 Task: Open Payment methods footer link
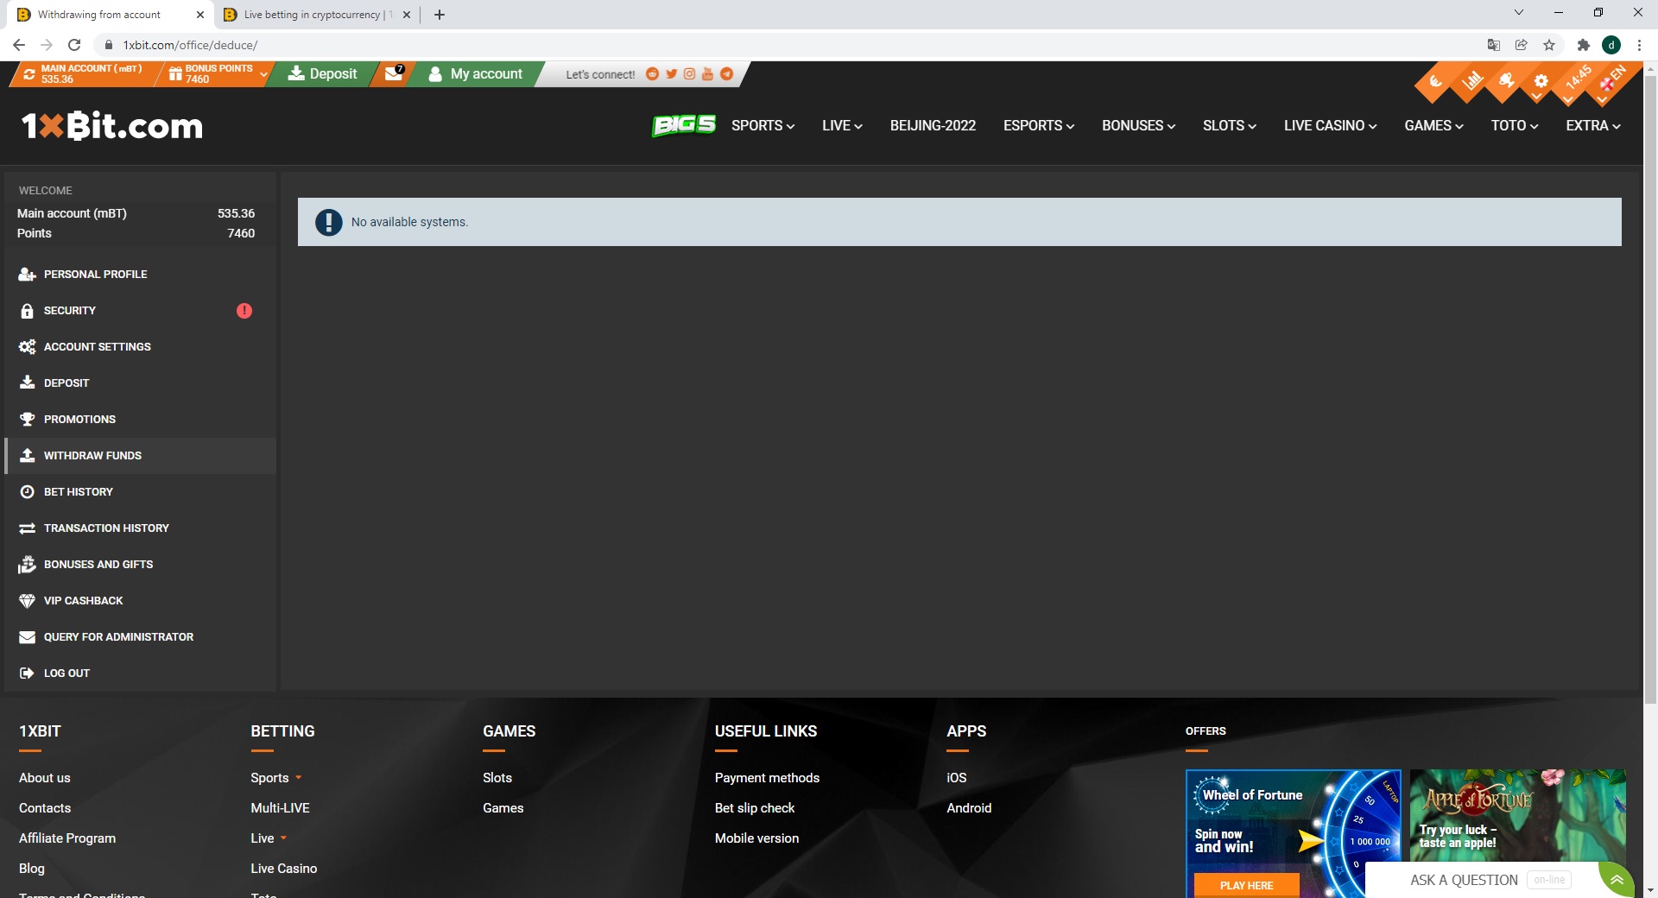tap(767, 778)
